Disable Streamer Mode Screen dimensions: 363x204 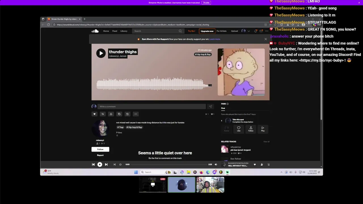206,3
